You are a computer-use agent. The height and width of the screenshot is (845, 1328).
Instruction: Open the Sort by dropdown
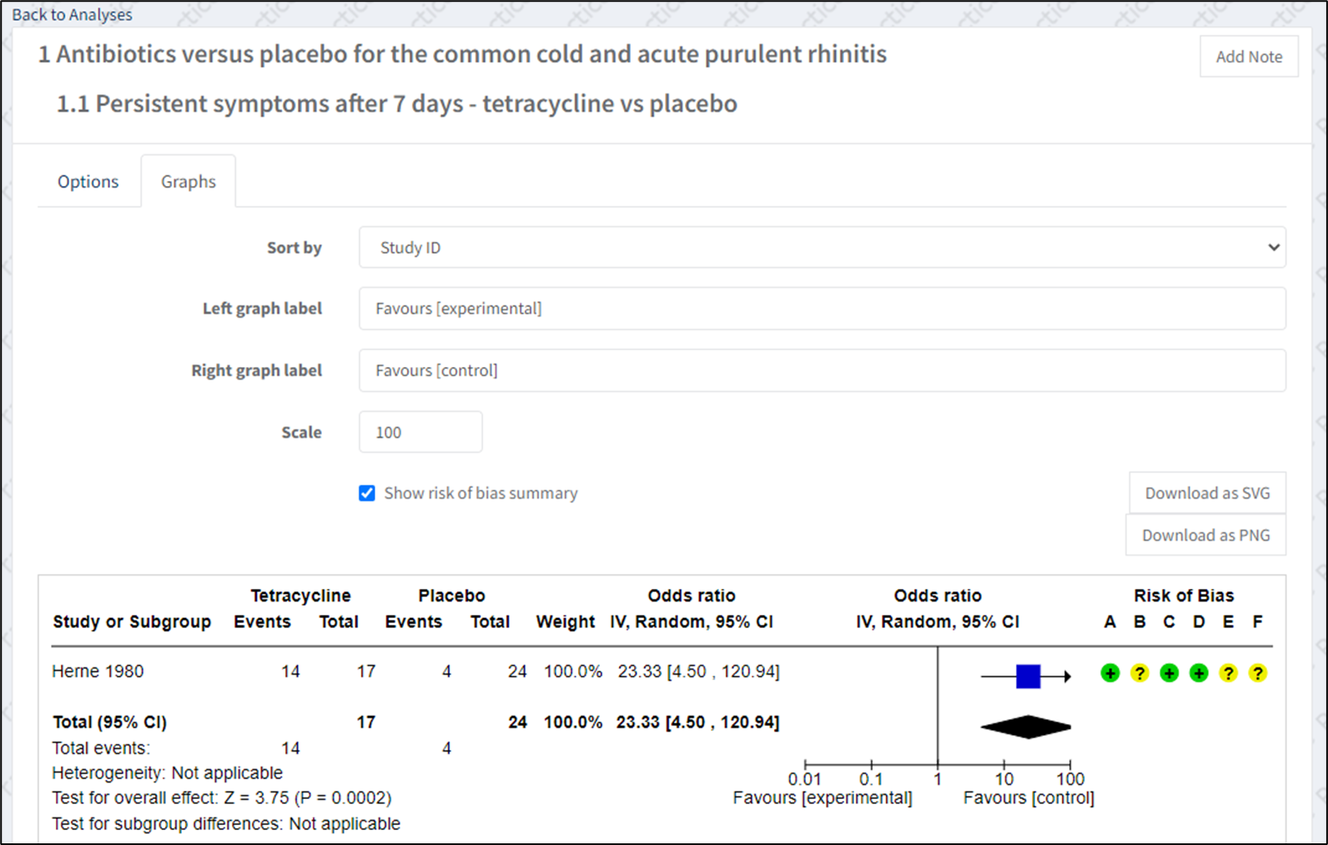[822, 248]
